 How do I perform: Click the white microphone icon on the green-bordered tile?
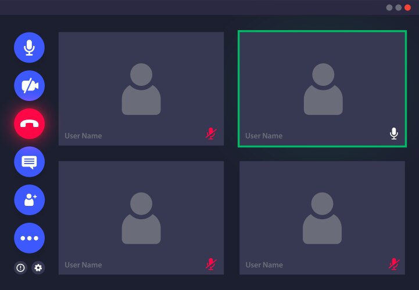[x=393, y=134]
